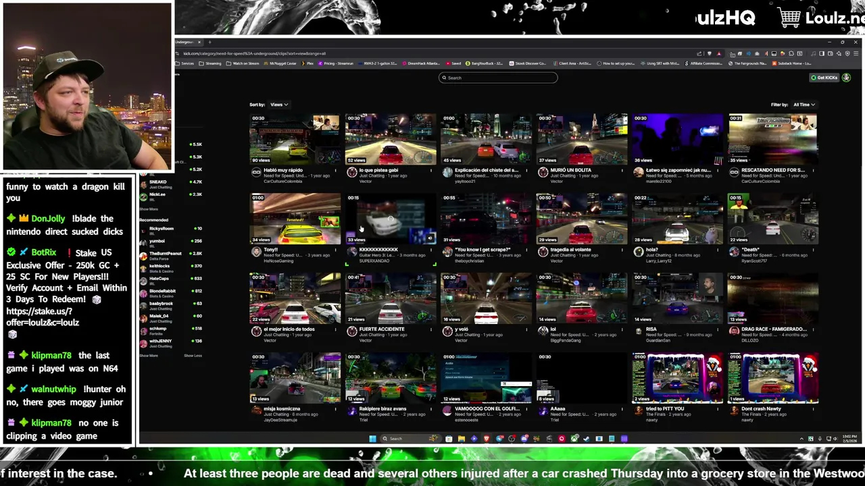Click the taskbar Search box
This screenshot has width=865, height=486.
[410, 439]
